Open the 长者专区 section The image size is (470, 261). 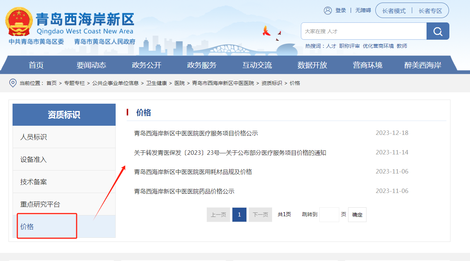click(430, 11)
